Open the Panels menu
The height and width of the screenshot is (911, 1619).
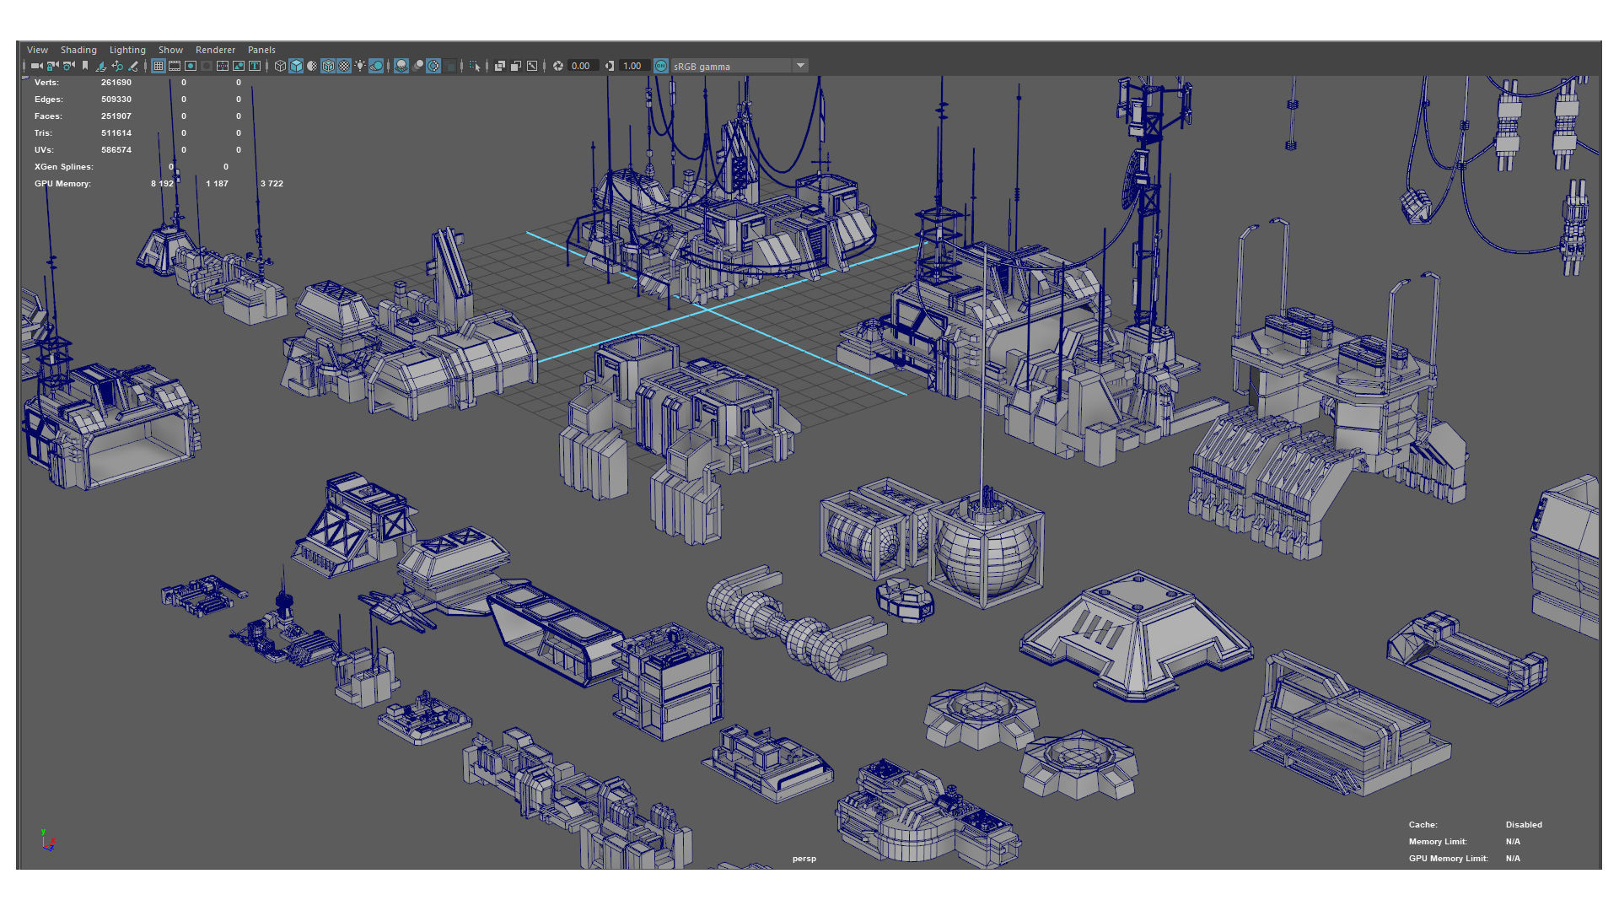pyautogui.click(x=261, y=50)
